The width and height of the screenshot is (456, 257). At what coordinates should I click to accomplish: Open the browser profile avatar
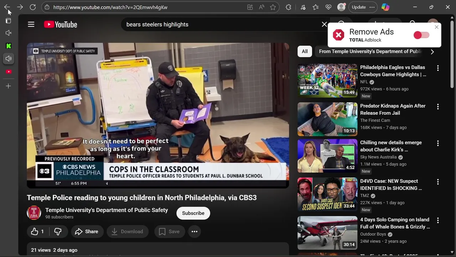341,7
